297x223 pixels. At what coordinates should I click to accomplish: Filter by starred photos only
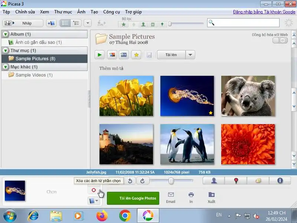pyautogui.click(x=124, y=24)
